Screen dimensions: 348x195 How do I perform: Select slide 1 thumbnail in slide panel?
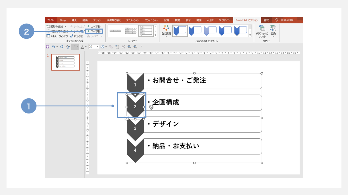pos(66,62)
